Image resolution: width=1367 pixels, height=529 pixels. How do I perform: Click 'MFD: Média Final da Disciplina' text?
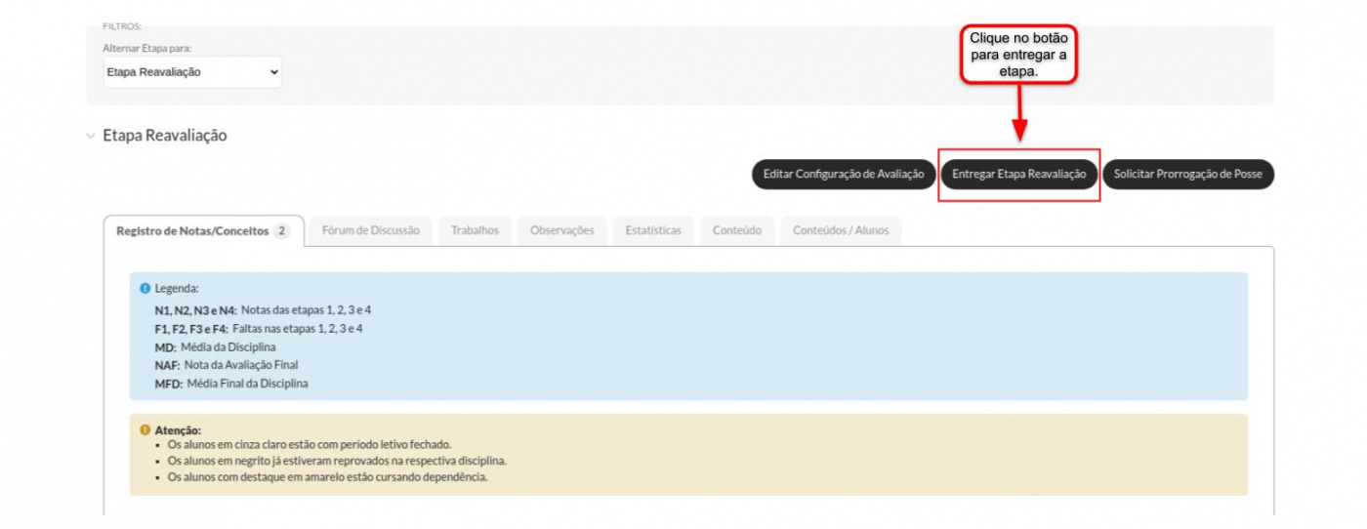click(x=231, y=384)
